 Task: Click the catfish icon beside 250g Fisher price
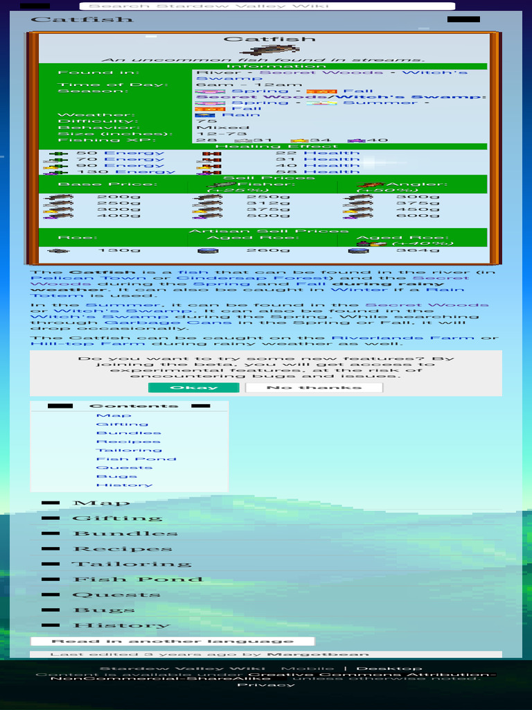[x=208, y=197]
